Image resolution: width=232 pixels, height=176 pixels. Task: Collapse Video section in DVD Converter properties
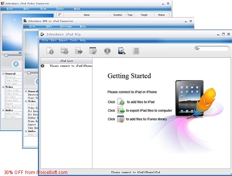tap(26, 101)
